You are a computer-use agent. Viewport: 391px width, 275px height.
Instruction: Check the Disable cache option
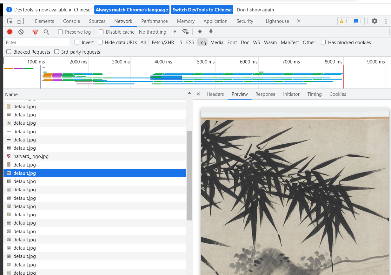(x=101, y=32)
